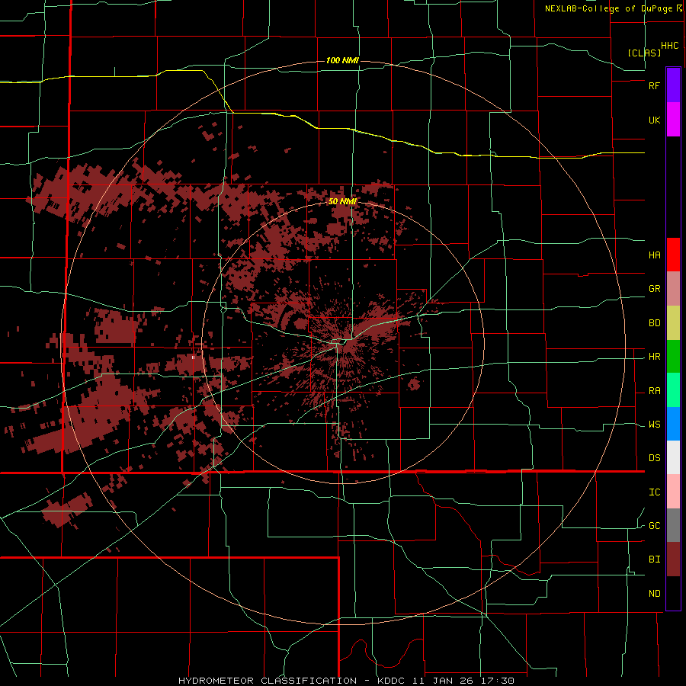Click the teal RA legend color block
686x686 pixels.
click(673, 390)
